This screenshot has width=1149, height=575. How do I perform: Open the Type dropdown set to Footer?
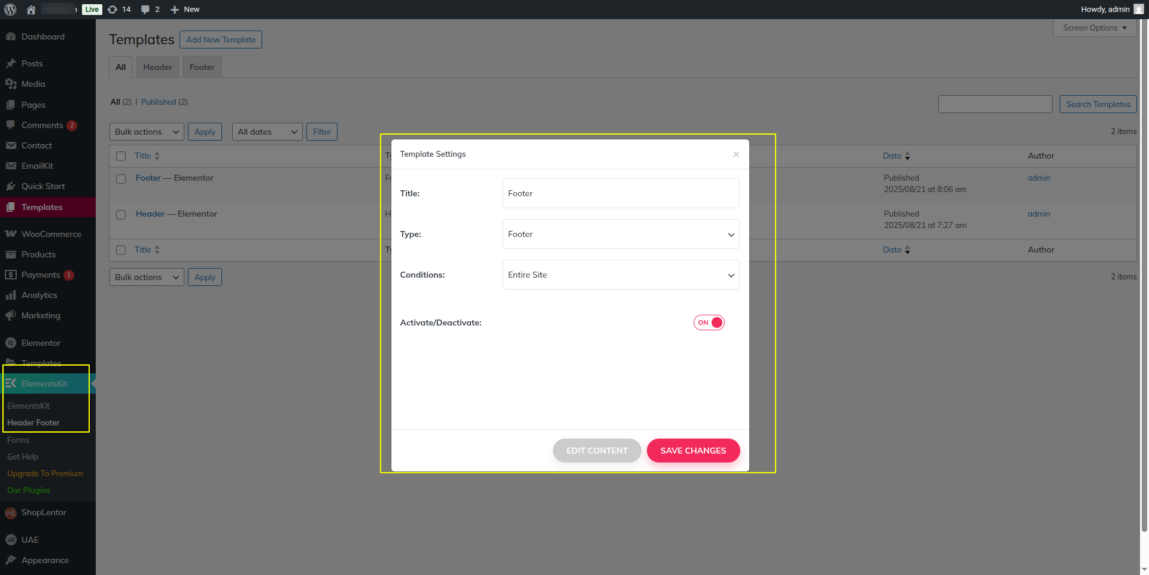tap(621, 234)
